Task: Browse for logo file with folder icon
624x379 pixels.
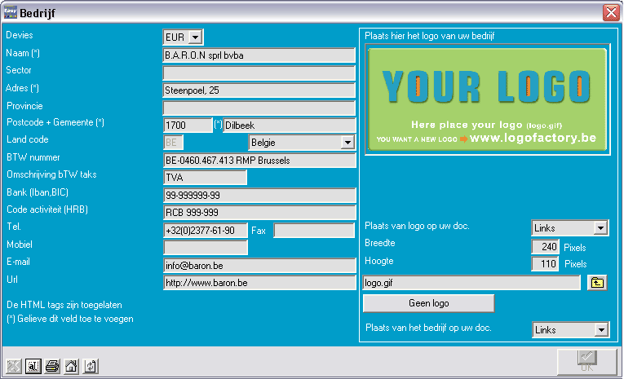Action: [597, 283]
